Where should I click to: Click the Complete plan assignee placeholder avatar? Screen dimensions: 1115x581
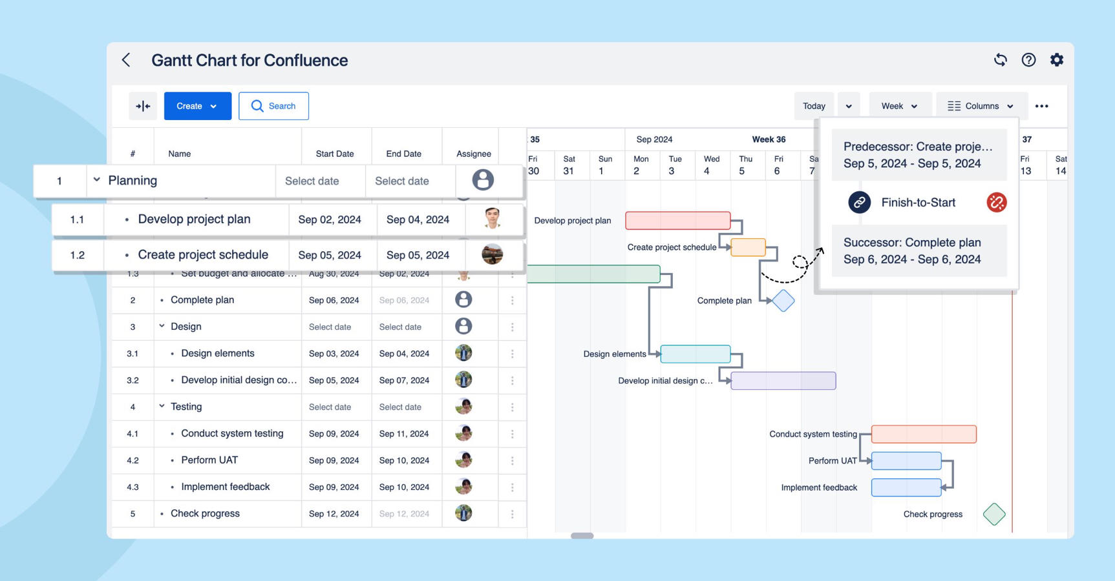[x=463, y=300]
